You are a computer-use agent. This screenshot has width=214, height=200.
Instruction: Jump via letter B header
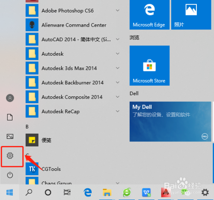click(27, 127)
